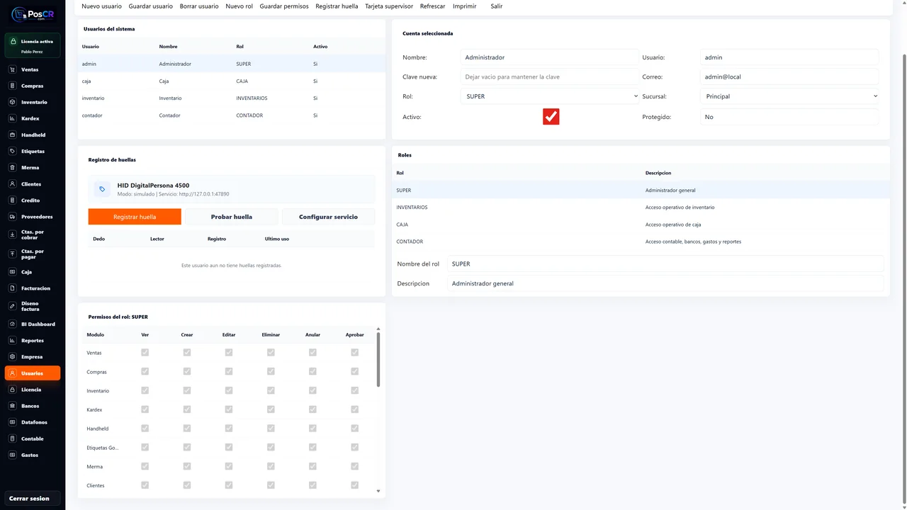Toggle Aprobar permission for Merma
907x510 pixels.
tap(354, 466)
